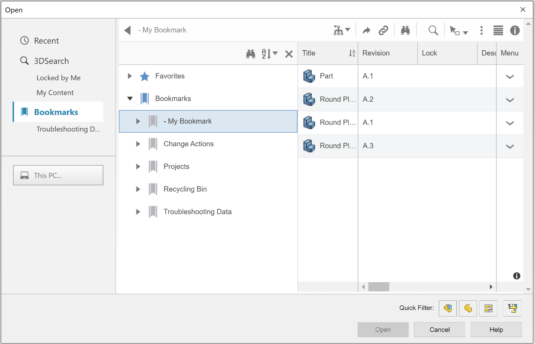Select the binoculars search icon in toolbar
This screenshot has width=535, height=344.
pyautogui.click(x=405, y=30)
